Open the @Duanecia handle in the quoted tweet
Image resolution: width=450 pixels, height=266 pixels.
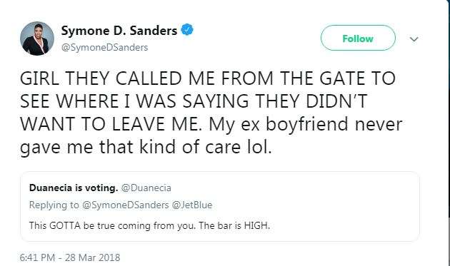pos(146,188)
